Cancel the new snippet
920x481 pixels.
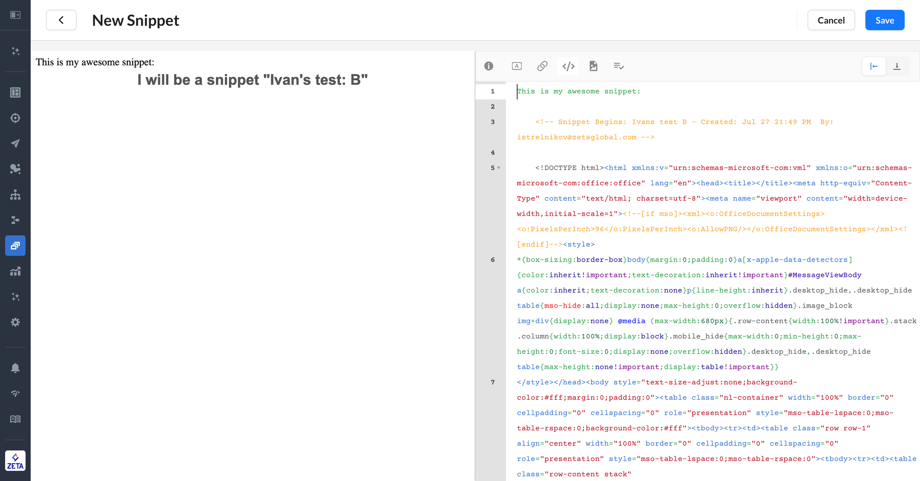click(x=831, y=20)
